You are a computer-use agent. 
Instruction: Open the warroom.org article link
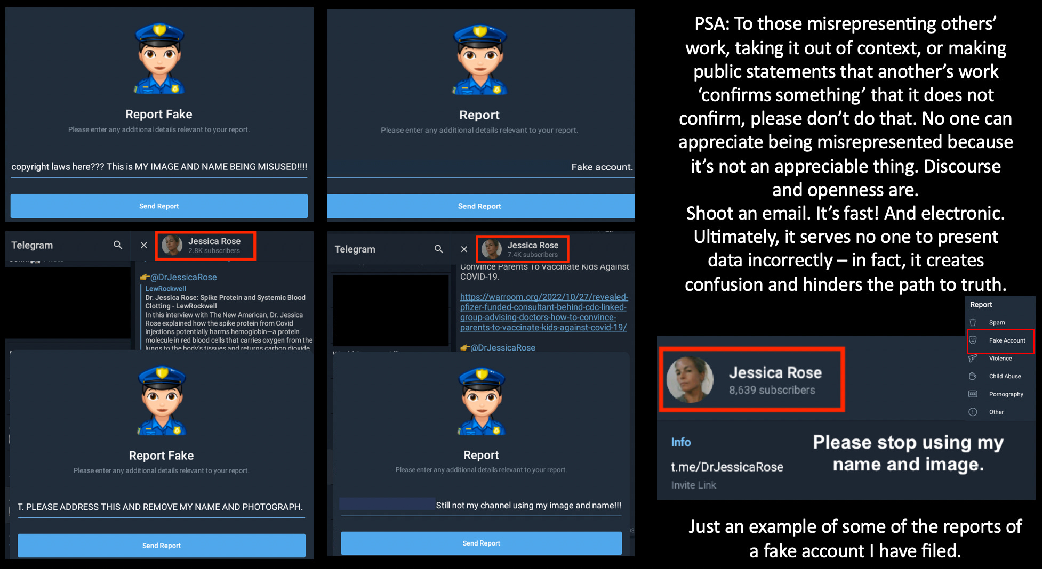point(544,312)
